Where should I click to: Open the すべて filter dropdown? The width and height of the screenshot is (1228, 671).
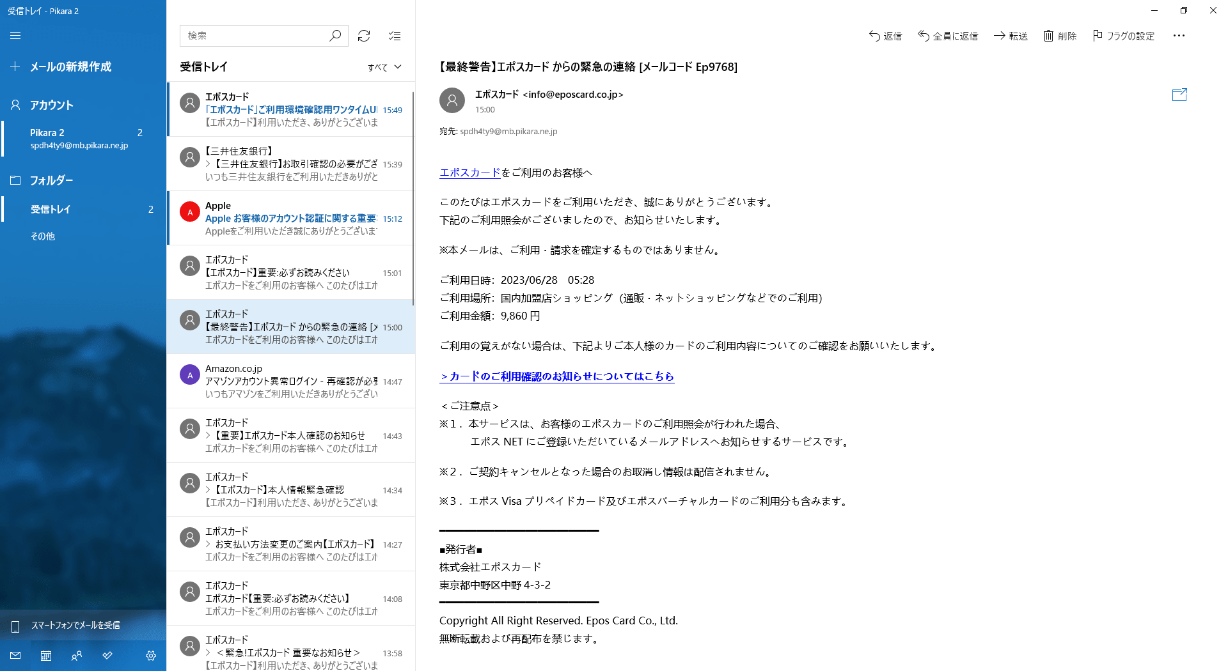[384, 67]
